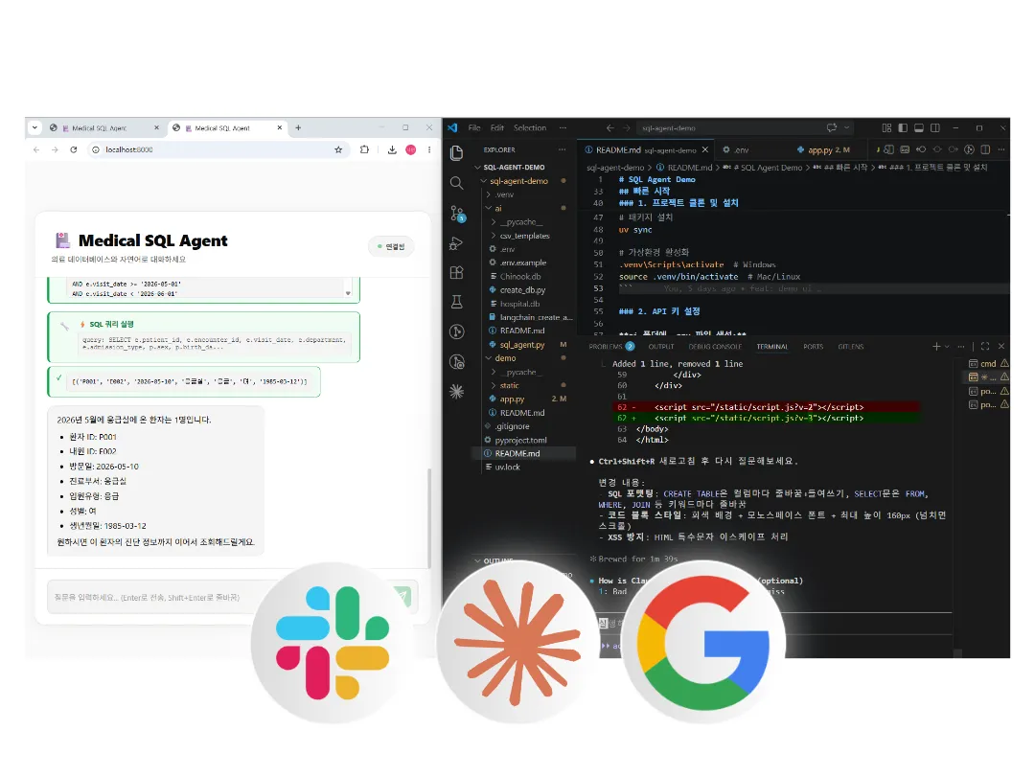This screenshot has width=1035, height=776.
Task: Open the chat dropdown arrow in VS Code title bar
Action: click(846, 127)
